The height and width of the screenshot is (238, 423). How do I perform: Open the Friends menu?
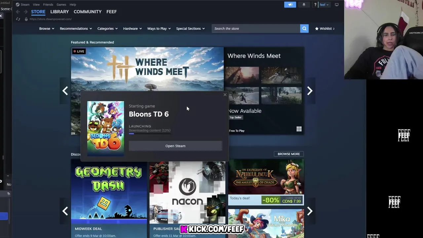[x=48, y=5]
